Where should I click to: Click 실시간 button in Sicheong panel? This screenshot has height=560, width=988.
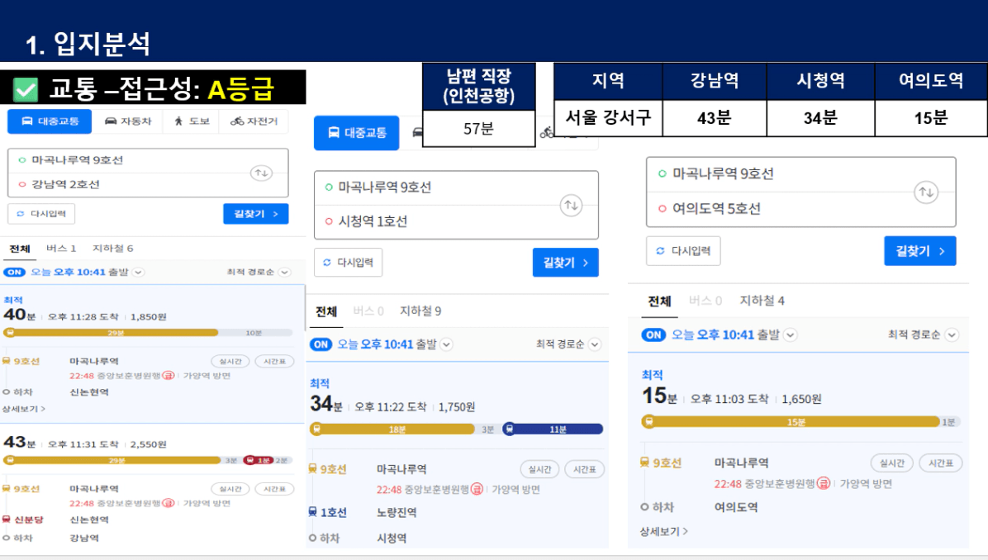(540, 469)
